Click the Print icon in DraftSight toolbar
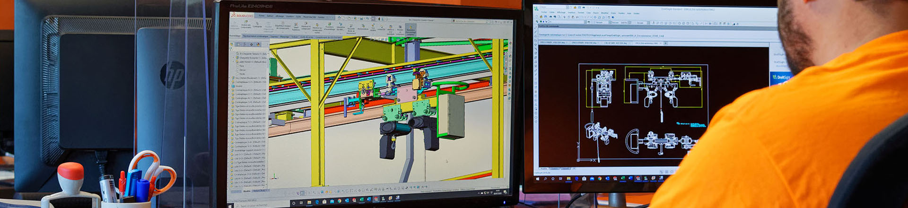 (x=550, y=17)
